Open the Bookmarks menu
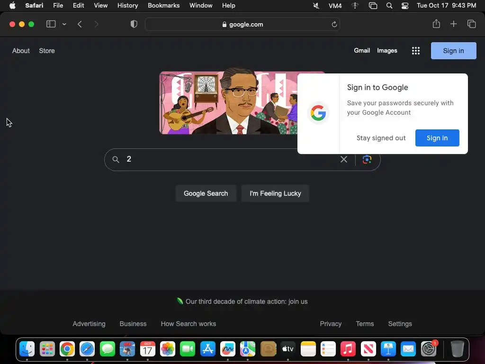485x364 pixels. pyautogui.click(x=163, y=6)
